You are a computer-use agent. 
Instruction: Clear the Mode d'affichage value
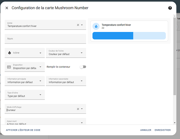[x=78, y=109]
